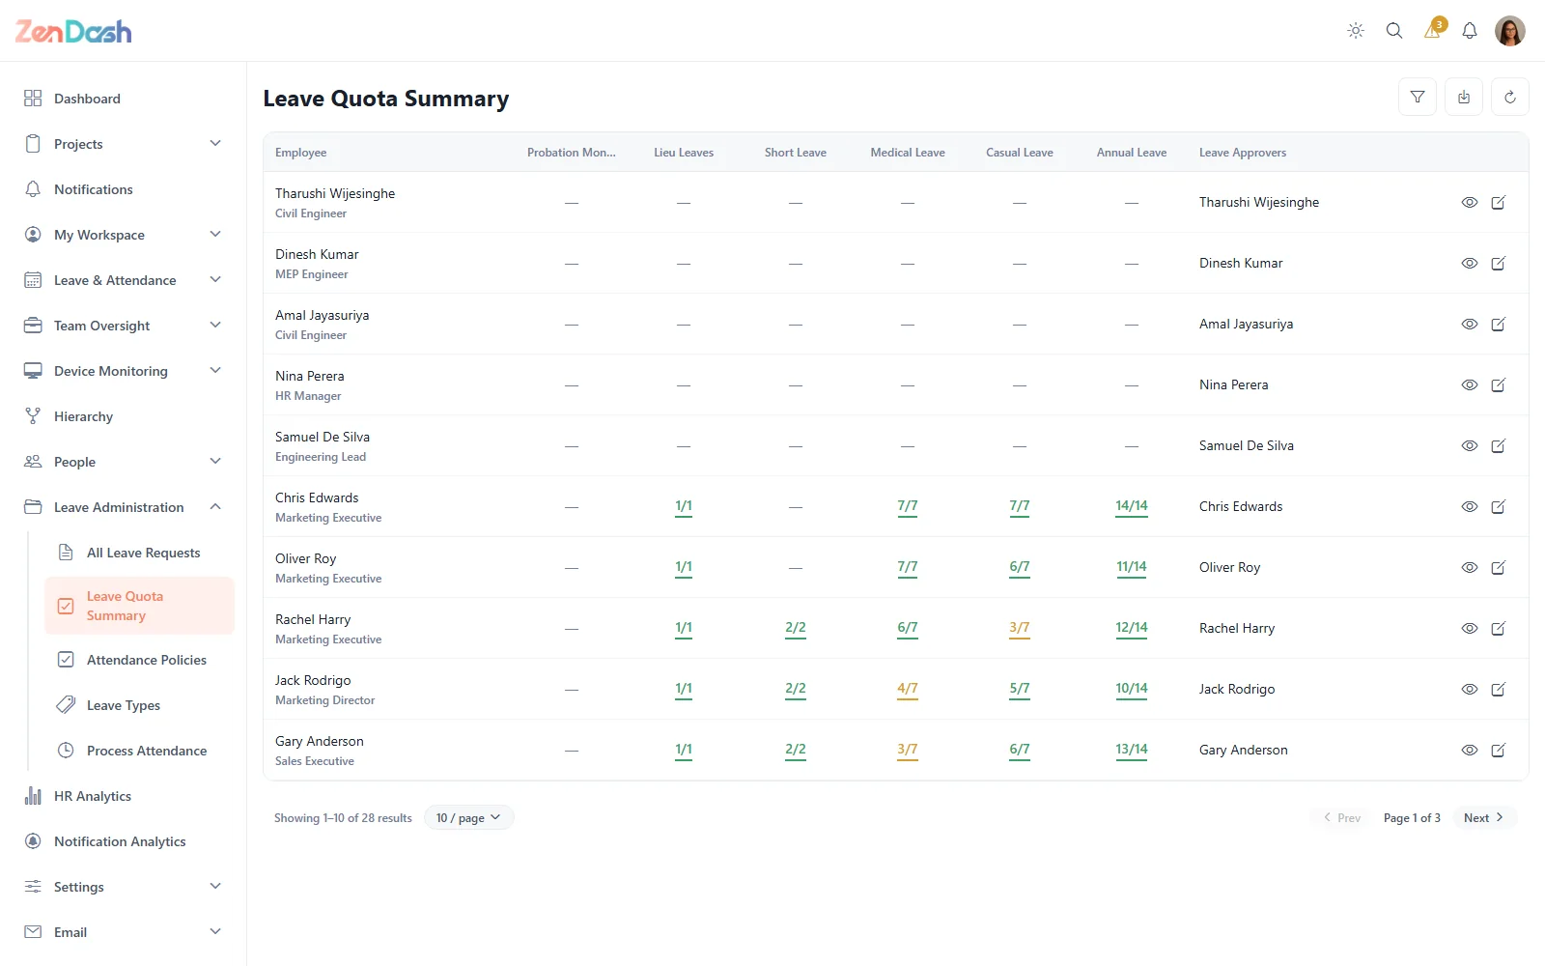Open the search magnifier icon
The height and width of the screenshot is (966, 1545).
coord(1394,31)
